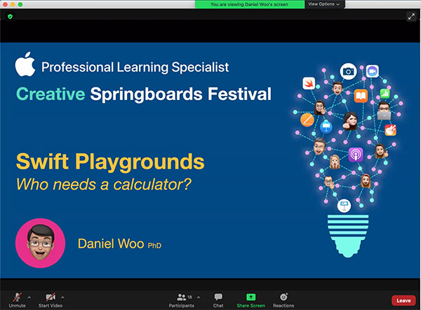
Task: Click the 'Swift Playgrounds' heading
Action: pyautogui.click(x=110, y=162)
